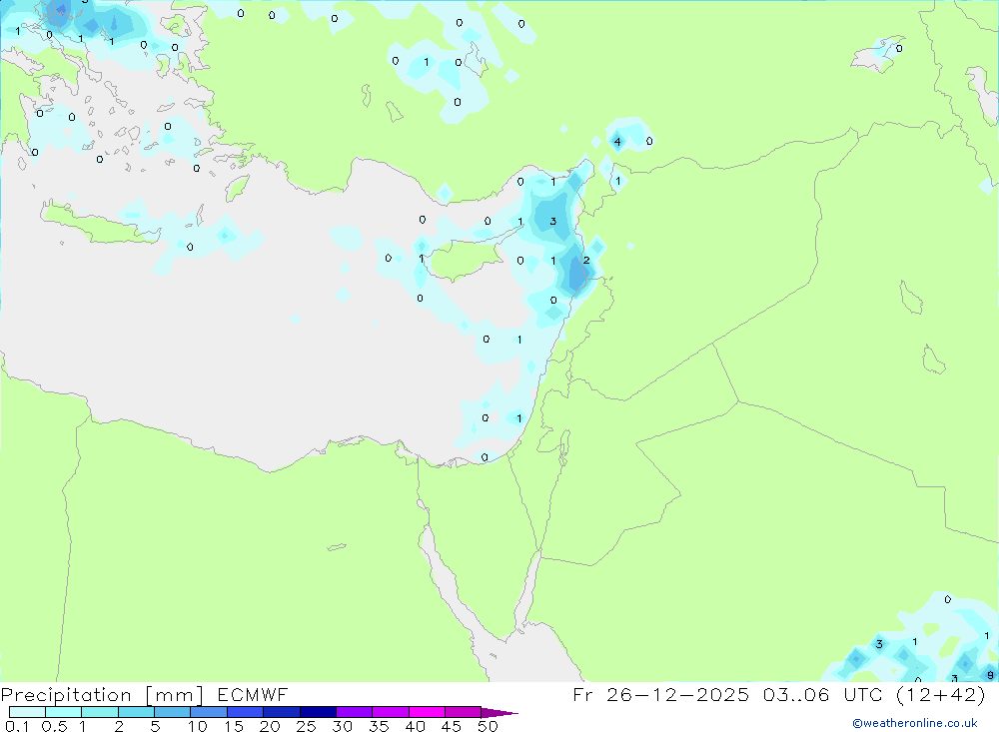Click legend scale label 0.1
The width and height of the screenshot is (999, 732).
pos(17,726)
